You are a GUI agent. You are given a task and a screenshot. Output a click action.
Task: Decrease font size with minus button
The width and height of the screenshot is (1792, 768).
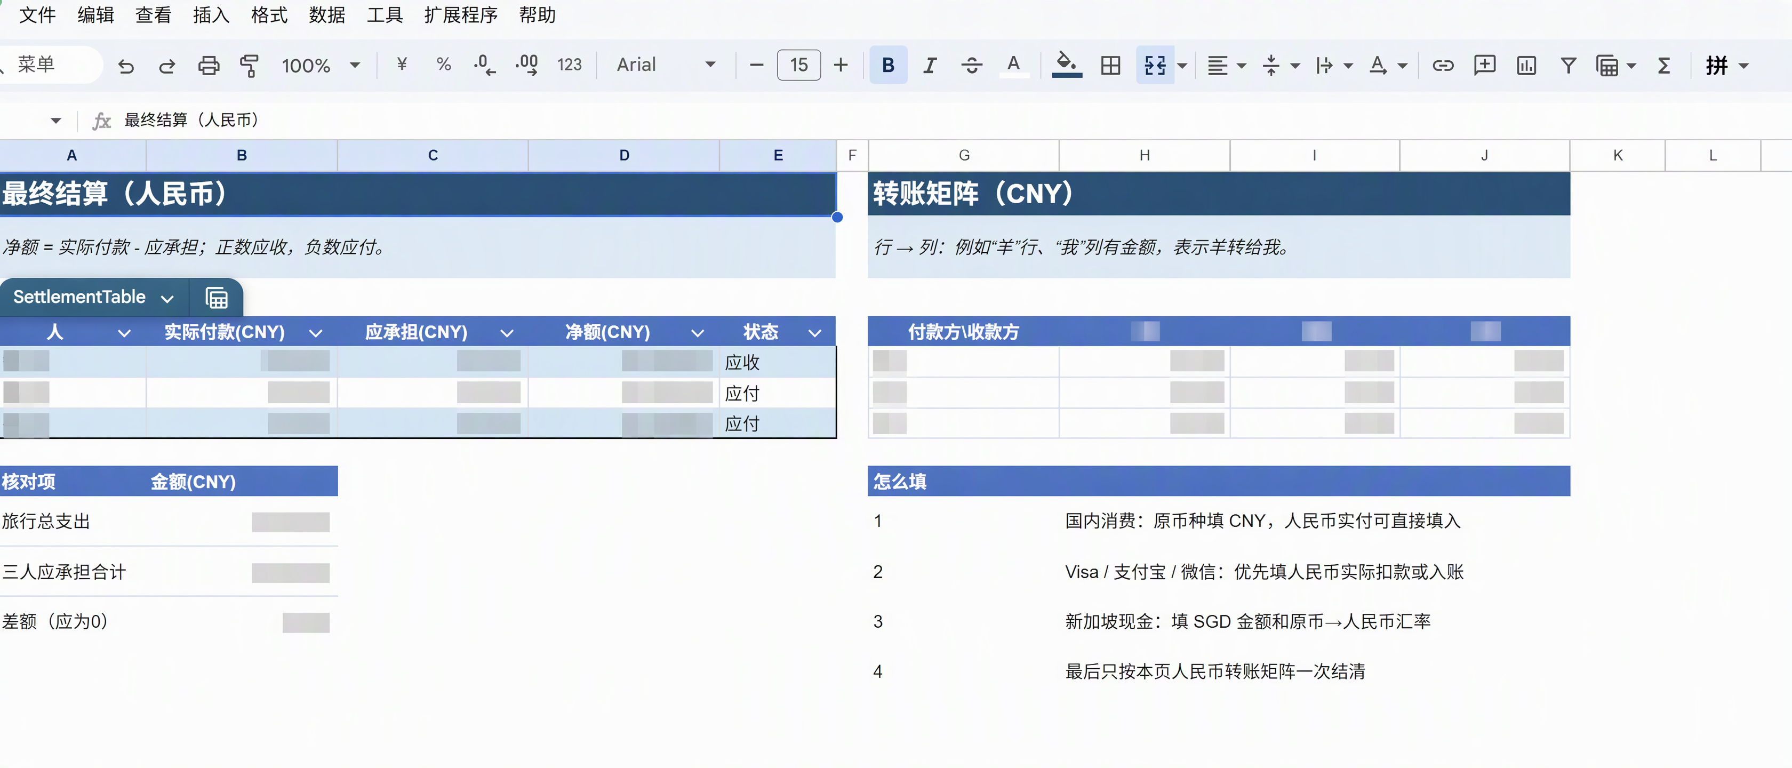(x=756, y=66)
